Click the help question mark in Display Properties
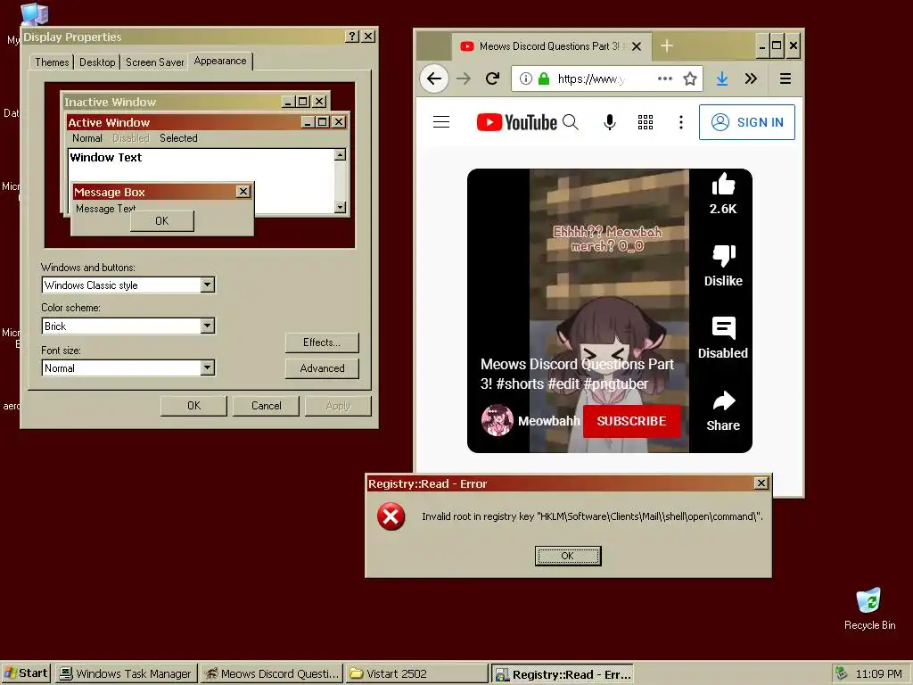The image size is (913, 685). point(351,36)
